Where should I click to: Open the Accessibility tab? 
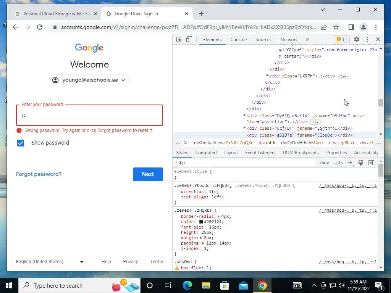click(x=366, y=153)
